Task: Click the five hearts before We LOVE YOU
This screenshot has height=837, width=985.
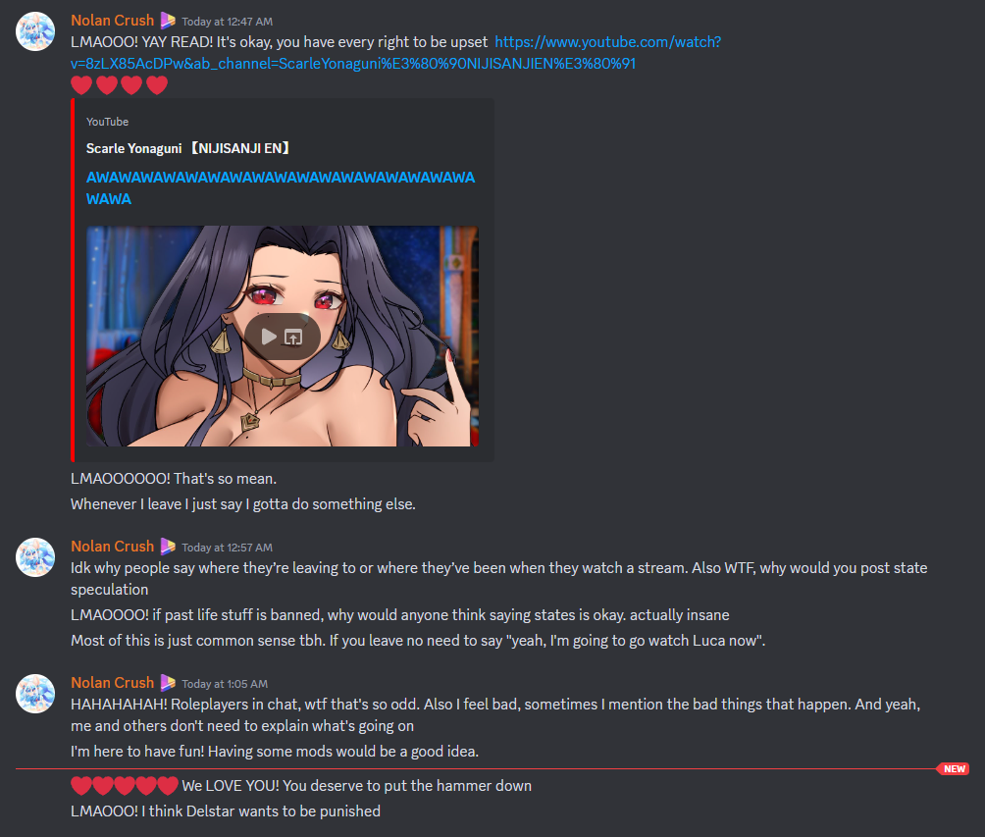Action: 125,785
